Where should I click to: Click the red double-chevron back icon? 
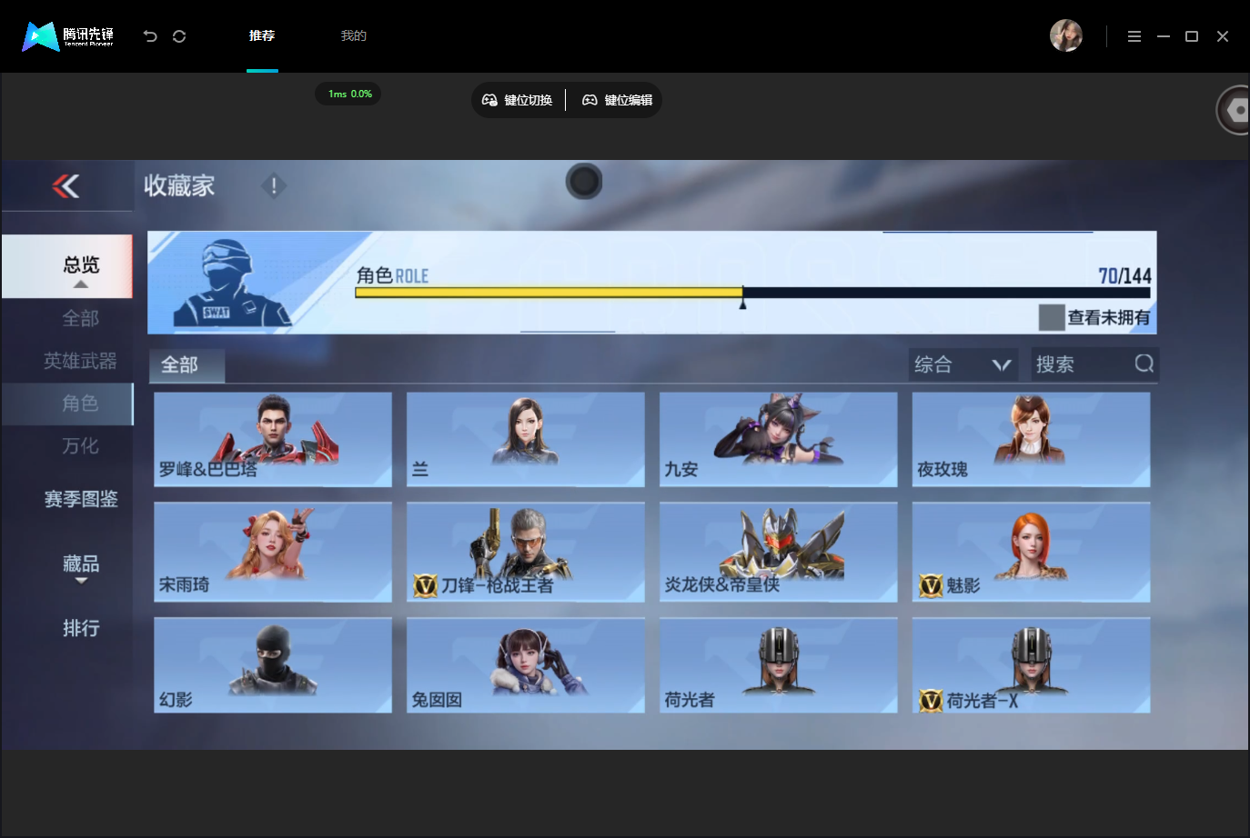tap(66, 186)
